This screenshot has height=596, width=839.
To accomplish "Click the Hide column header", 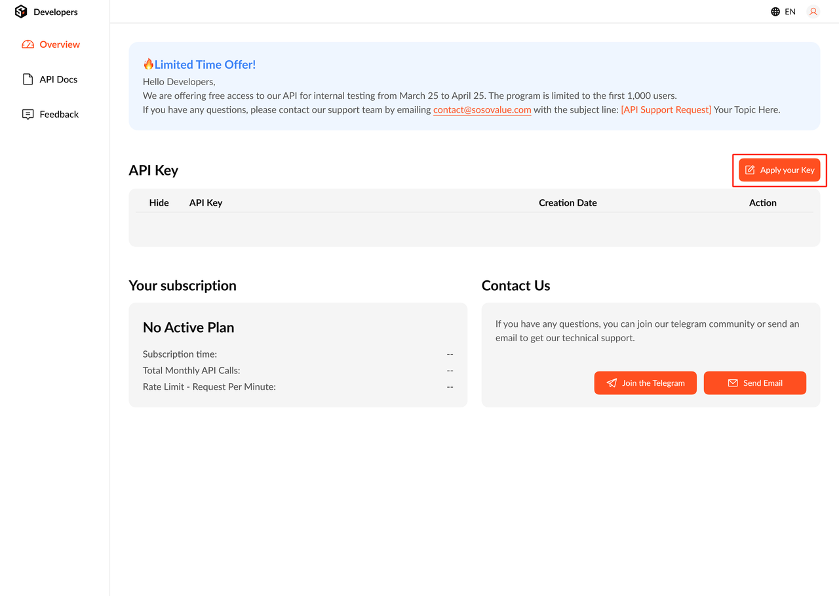I will pyautogui.click(x=159, y=203).
